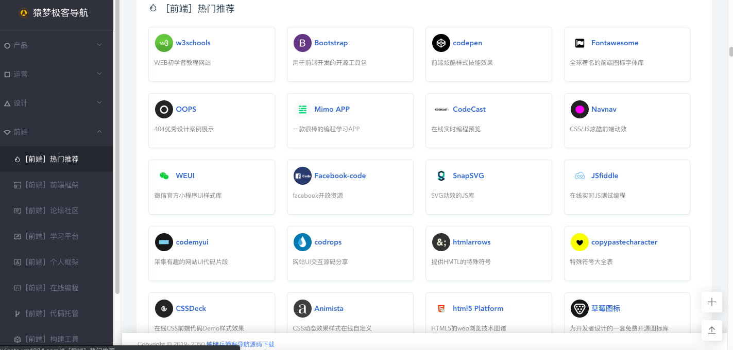
Task: Open [前端] 构建工具 submenu item
Action: point(57,339)
